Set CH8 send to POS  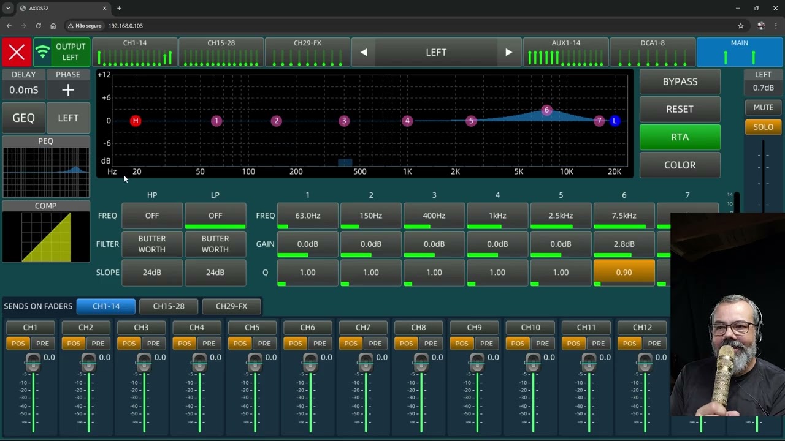click(406, 343)
